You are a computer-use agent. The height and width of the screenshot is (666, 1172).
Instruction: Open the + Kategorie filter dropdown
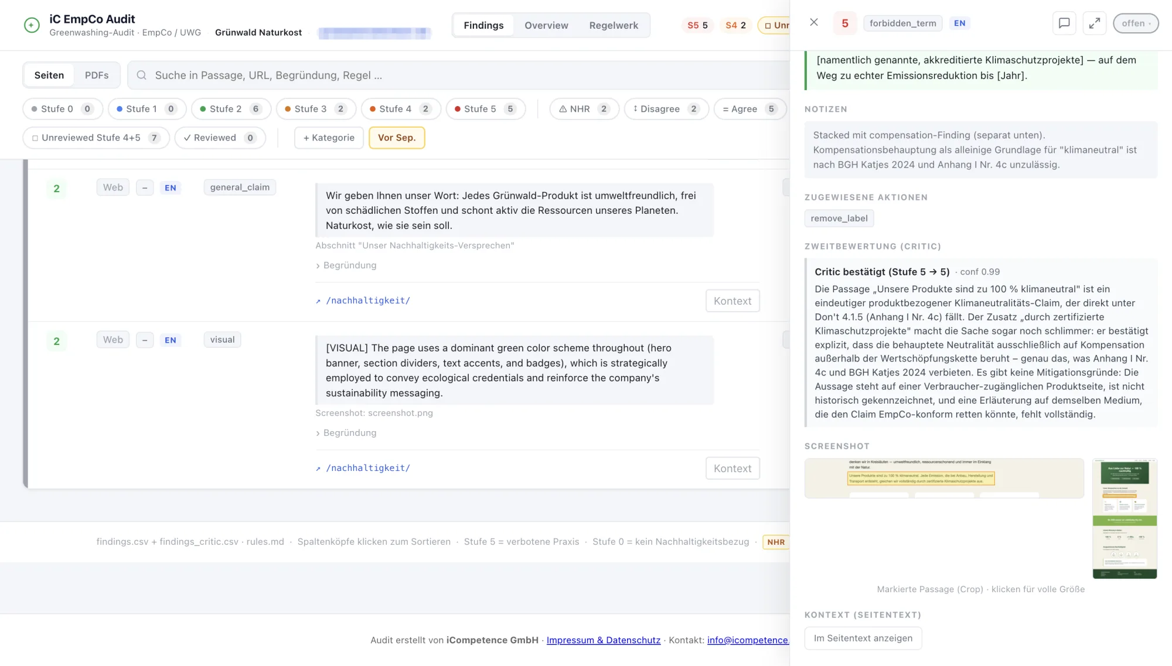tap(329, 138)
